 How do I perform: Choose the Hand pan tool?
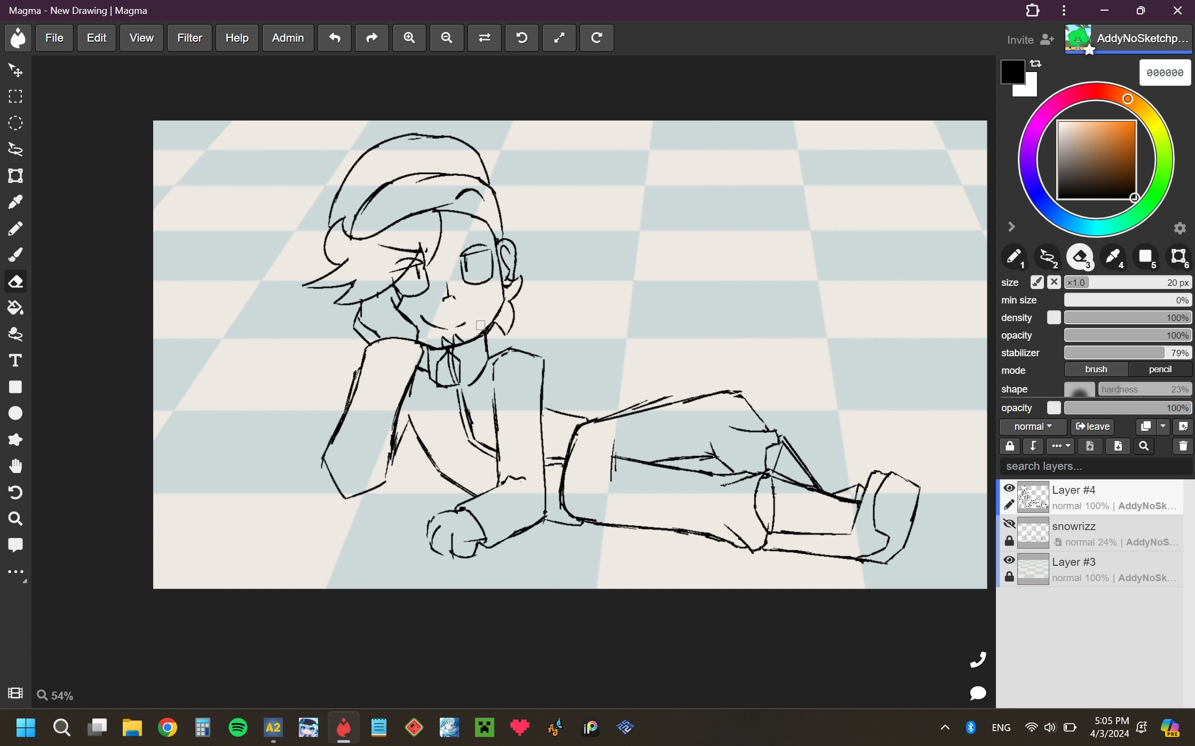pos(15,466)
